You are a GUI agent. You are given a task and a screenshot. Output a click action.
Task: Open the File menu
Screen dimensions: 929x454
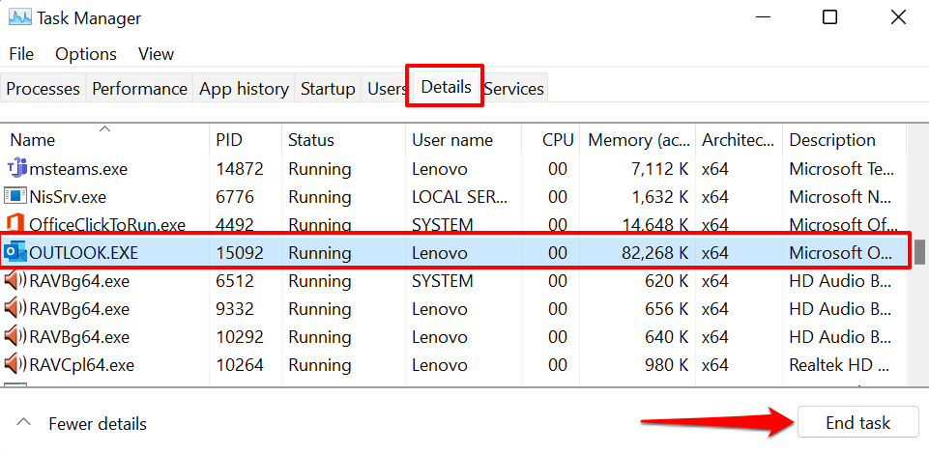point(20,54)
